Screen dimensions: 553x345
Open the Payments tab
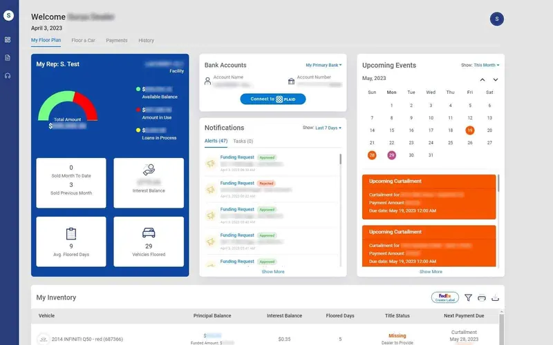[x=117, y=41]
